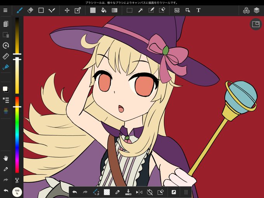The width and height of the screenshot is (264, 198).
Task: Clear the layer with eraser-sheet icon
Action: pos(160,192)
